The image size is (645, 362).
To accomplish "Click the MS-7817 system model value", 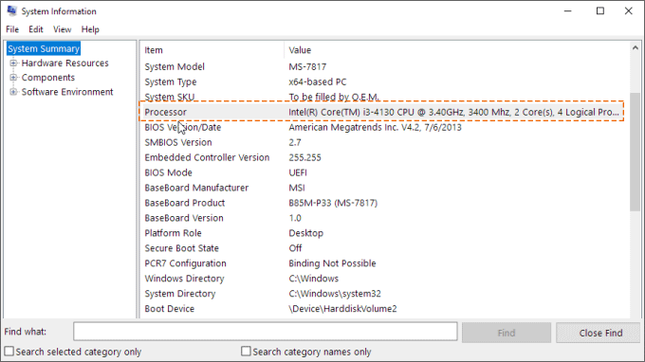I will [307, 66].
